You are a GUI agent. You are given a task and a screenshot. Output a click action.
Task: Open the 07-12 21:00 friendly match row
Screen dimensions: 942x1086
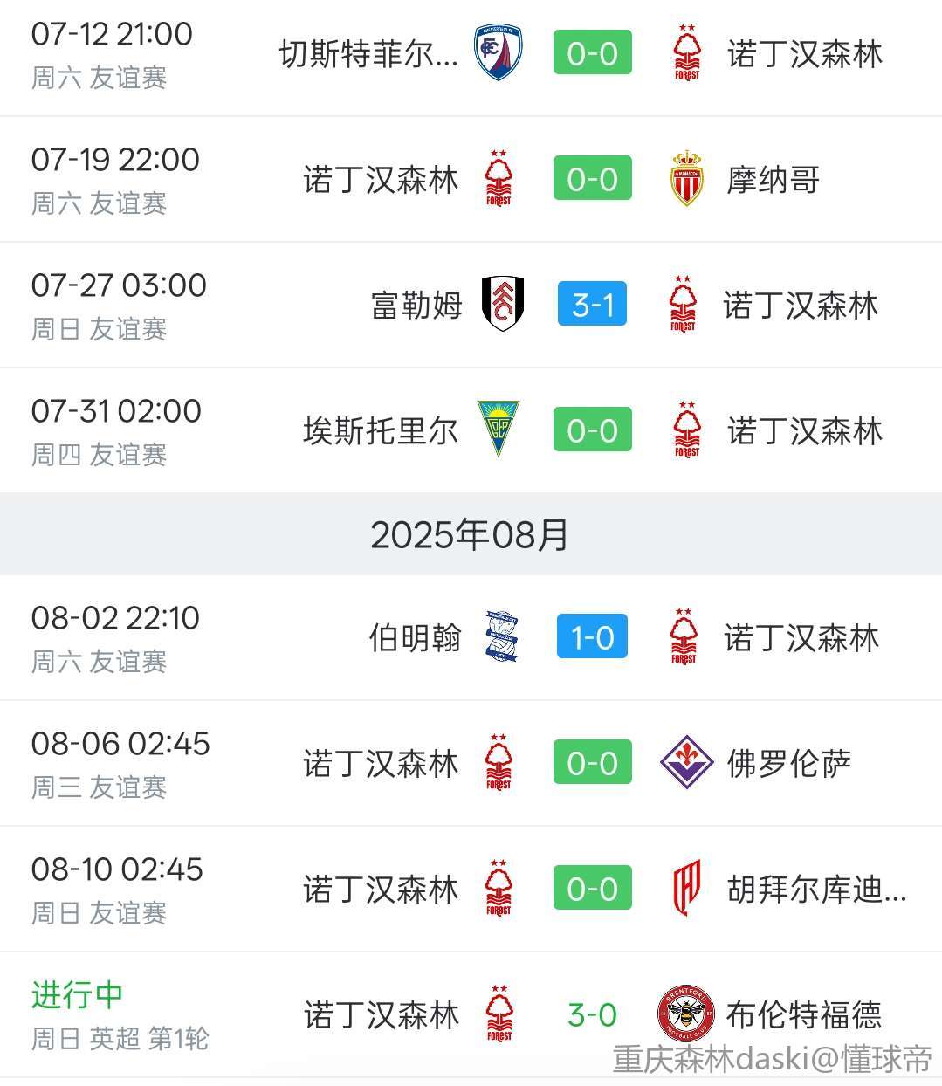[x=471, y=57]
